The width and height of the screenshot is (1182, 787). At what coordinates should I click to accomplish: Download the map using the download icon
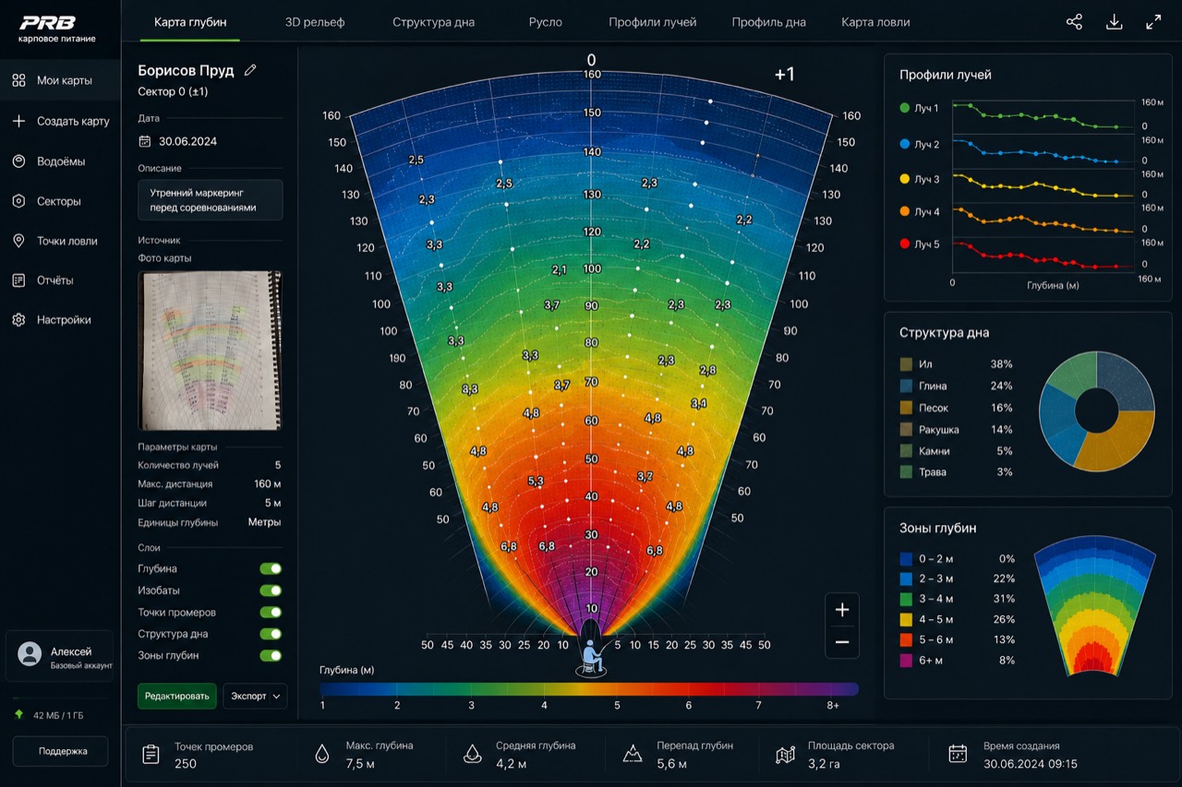pyautogui.click(x=1115, y=22)
